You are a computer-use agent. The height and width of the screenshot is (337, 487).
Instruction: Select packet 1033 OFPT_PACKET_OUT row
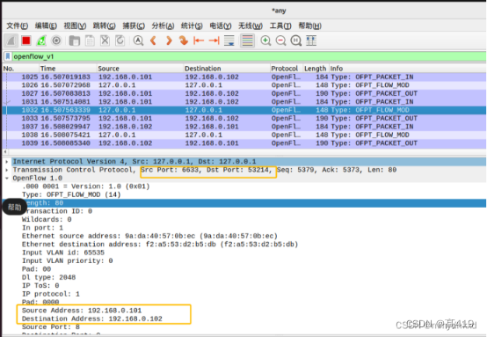point(244,118)
